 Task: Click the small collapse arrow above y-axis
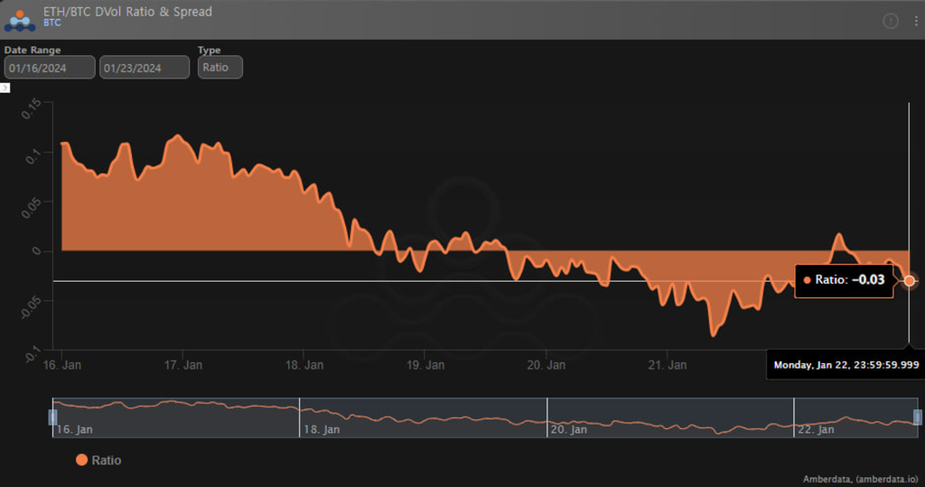point(5,88)
